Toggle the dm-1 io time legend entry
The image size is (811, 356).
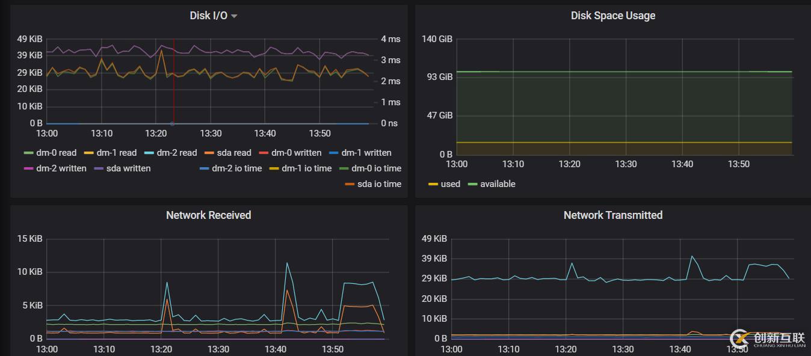coord(307,168)
